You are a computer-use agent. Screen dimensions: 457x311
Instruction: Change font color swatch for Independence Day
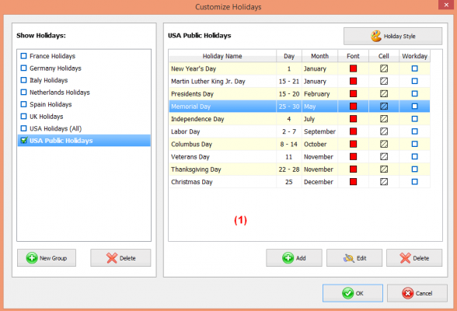coord(353,119)
